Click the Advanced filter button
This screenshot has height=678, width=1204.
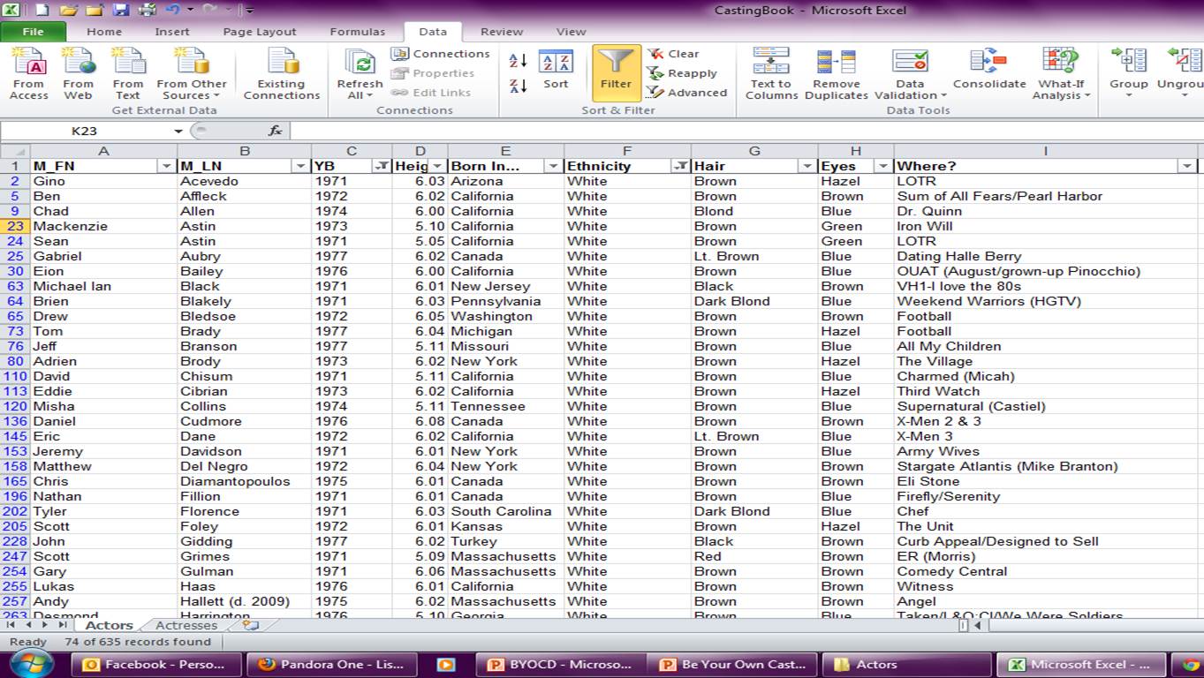click(687, 93)
